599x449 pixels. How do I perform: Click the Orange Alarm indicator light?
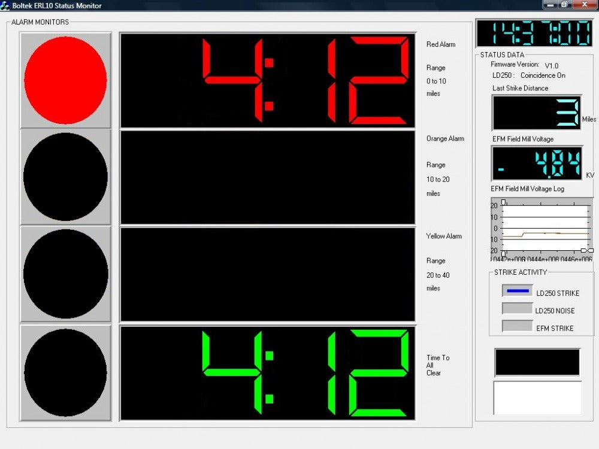tap(65, 177)
